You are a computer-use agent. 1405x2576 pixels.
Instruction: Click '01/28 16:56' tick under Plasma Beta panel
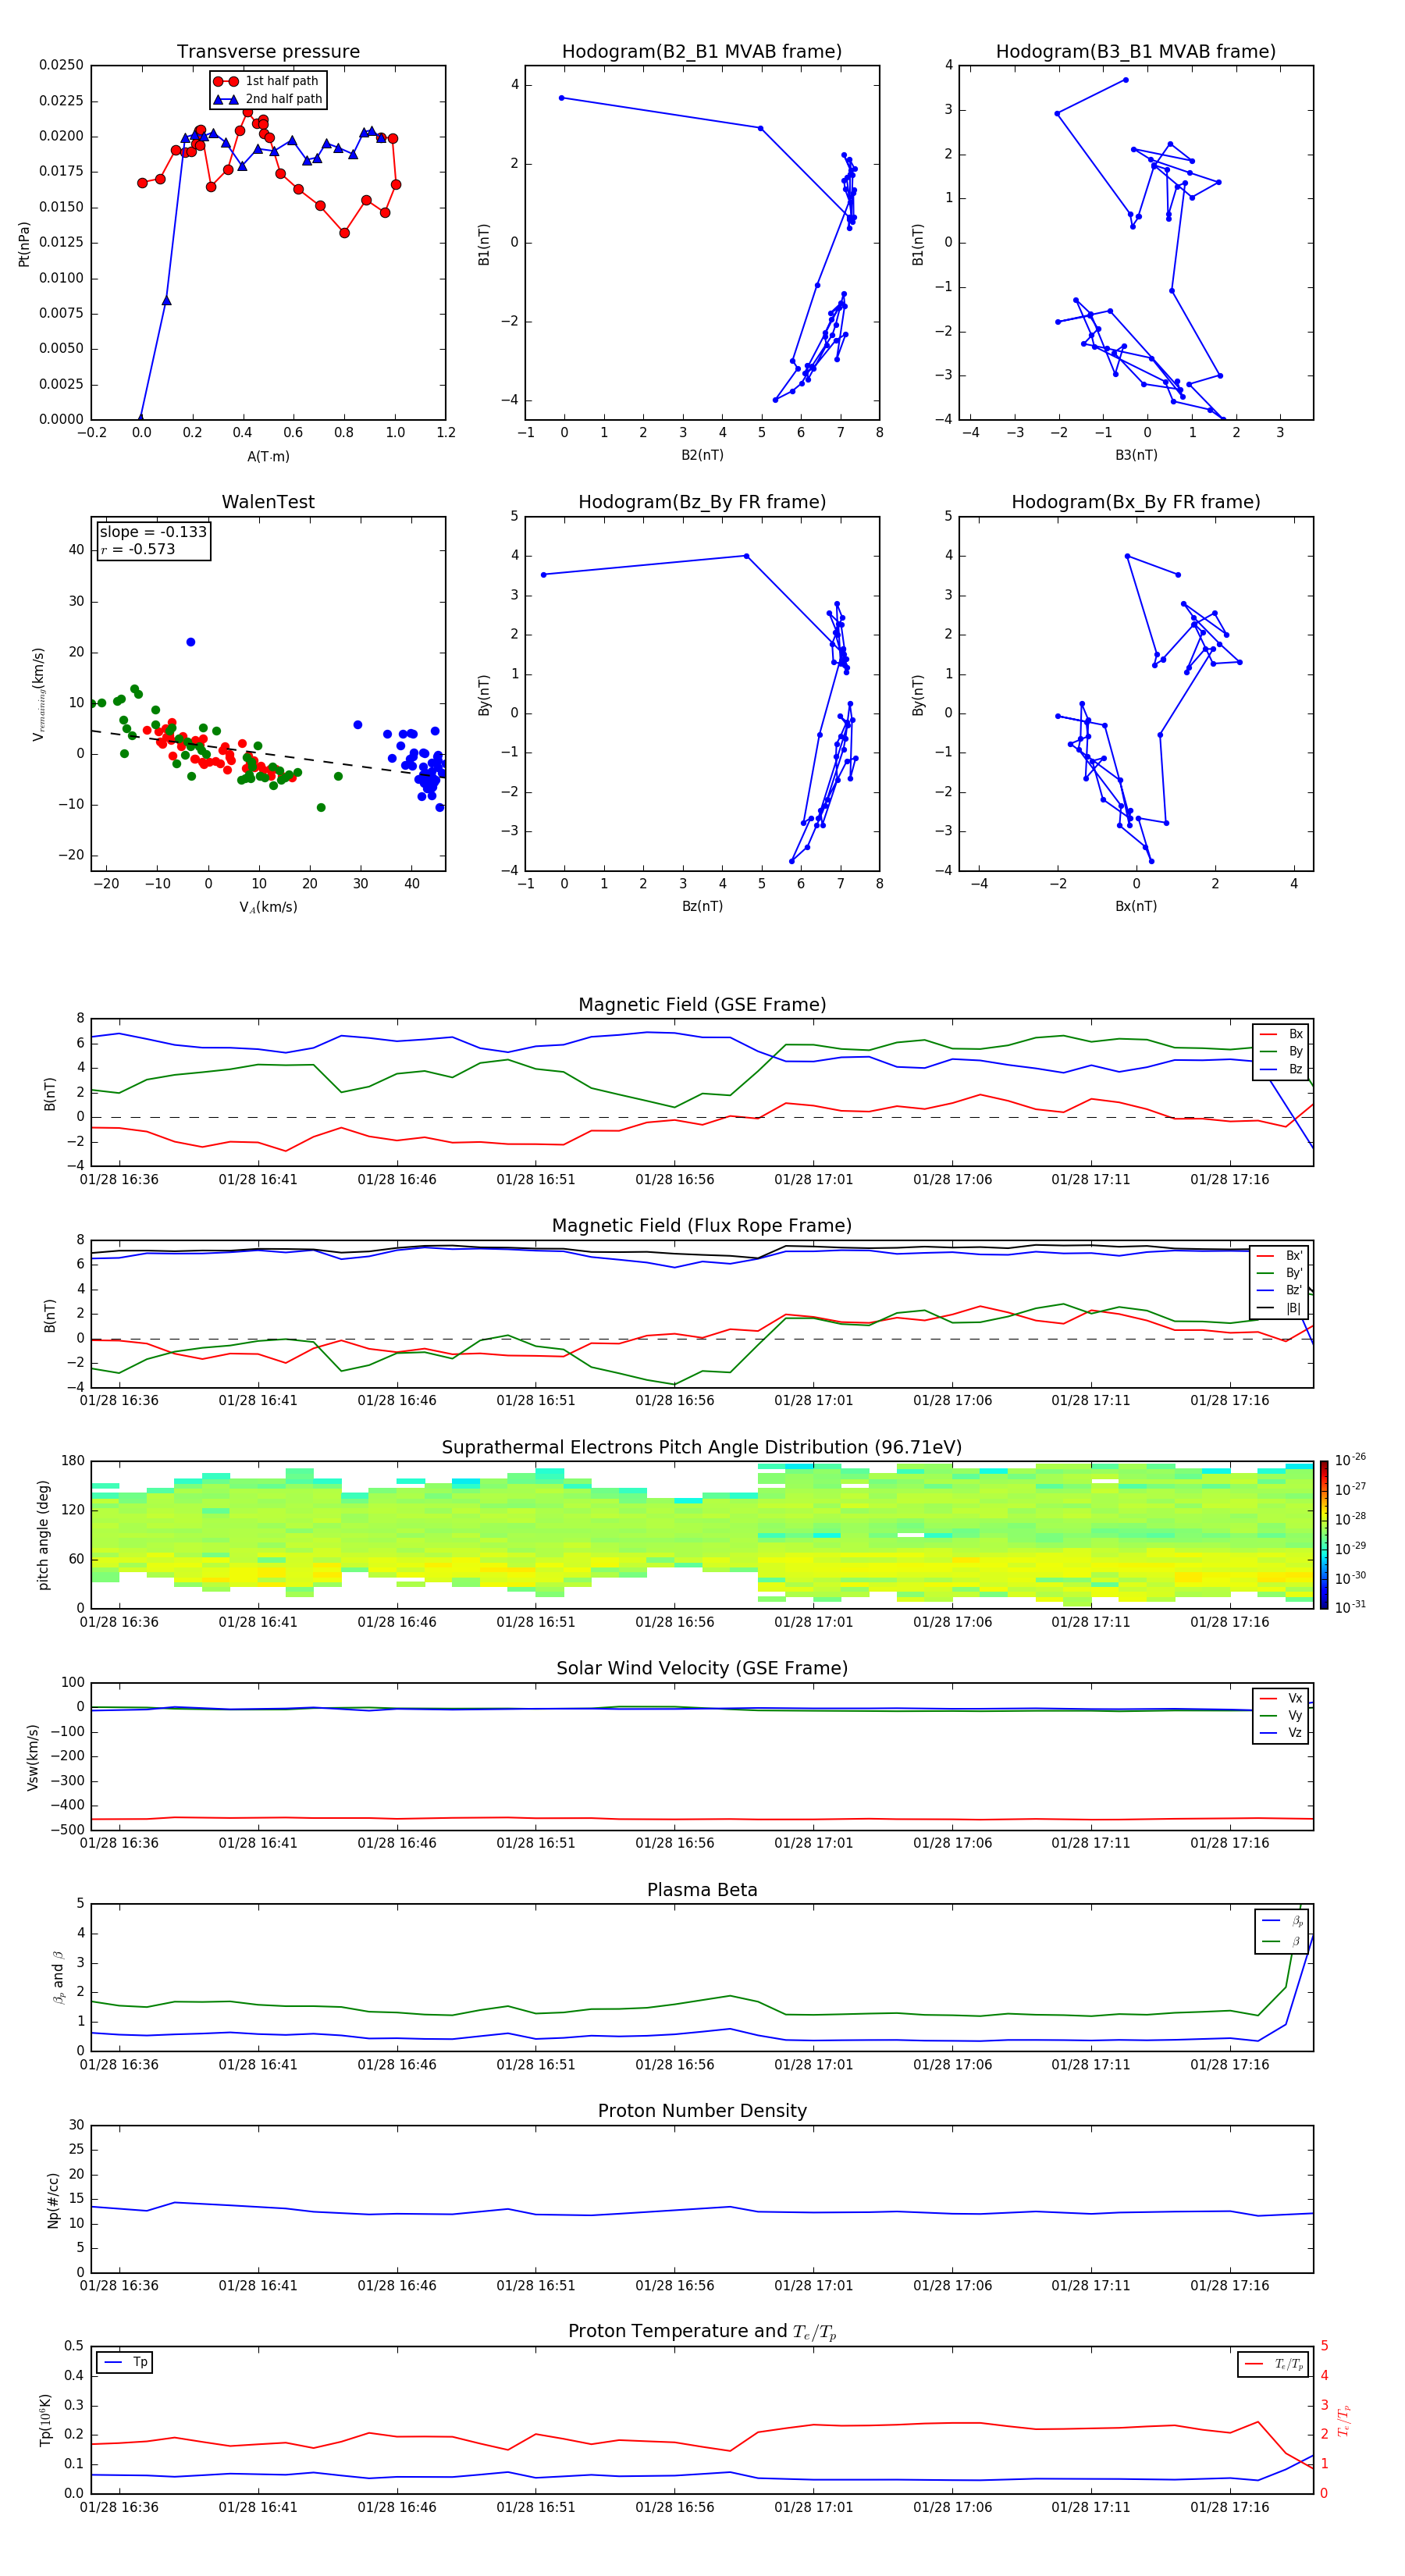[x=674, y=2064]
